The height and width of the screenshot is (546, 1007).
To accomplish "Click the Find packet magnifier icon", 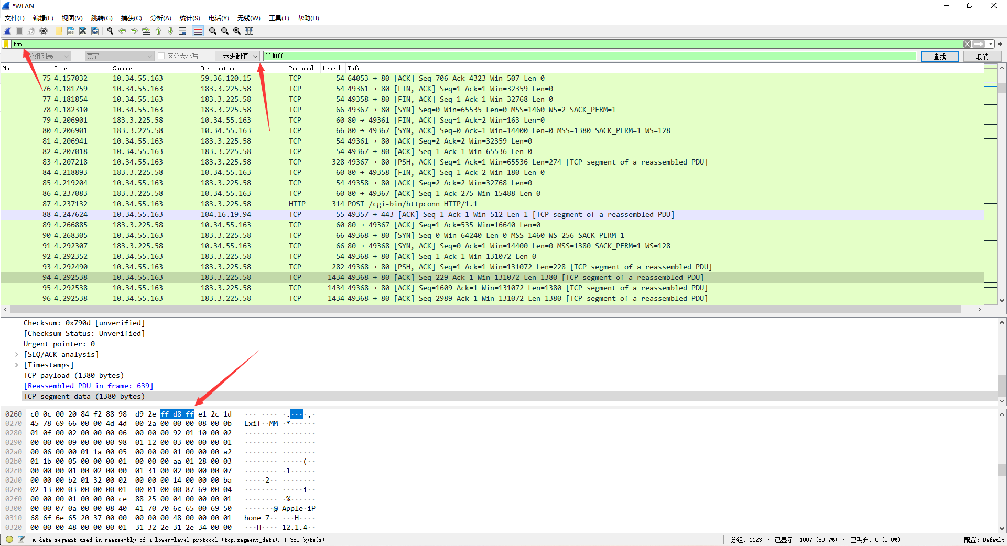I will [x=110, y=31].
